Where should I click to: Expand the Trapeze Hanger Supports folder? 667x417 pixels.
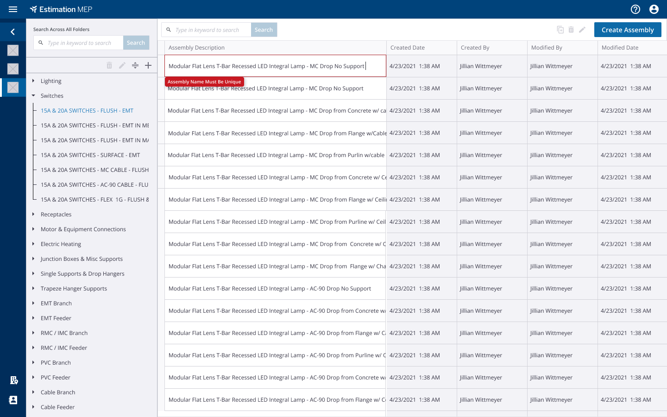pos(33,288)
